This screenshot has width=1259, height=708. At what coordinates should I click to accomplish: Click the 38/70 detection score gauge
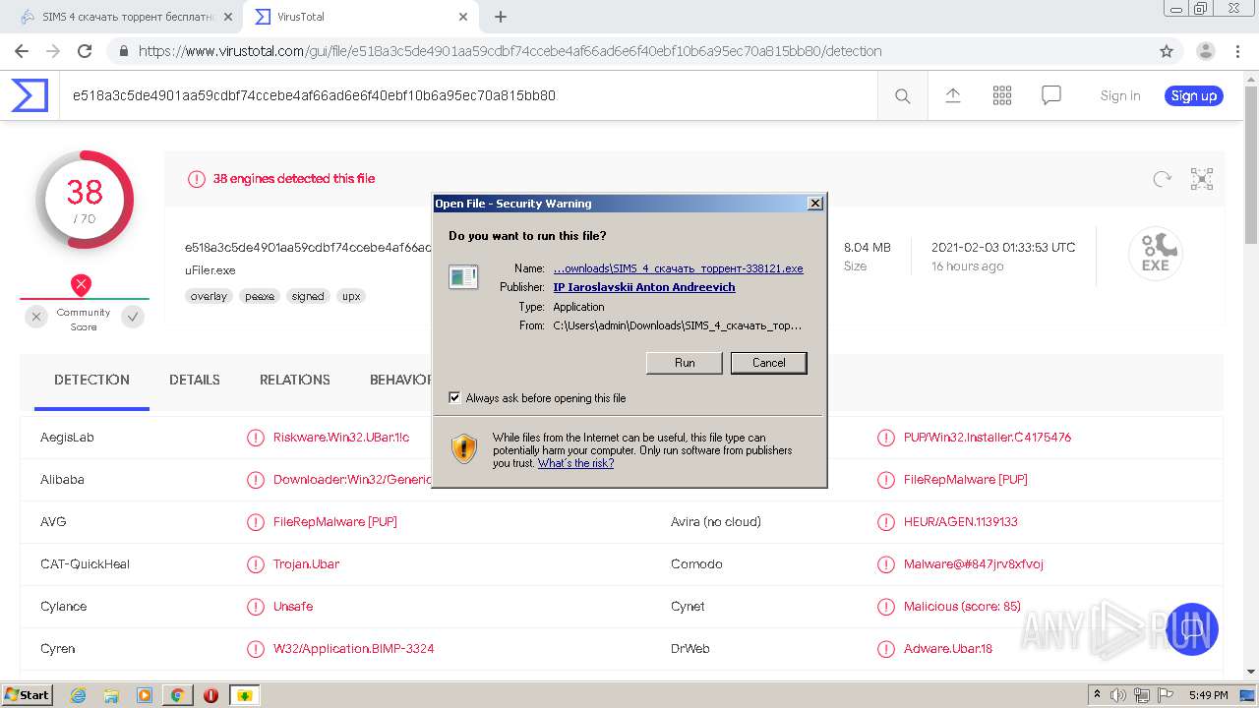pyautogui.click(x=85, y=200)
